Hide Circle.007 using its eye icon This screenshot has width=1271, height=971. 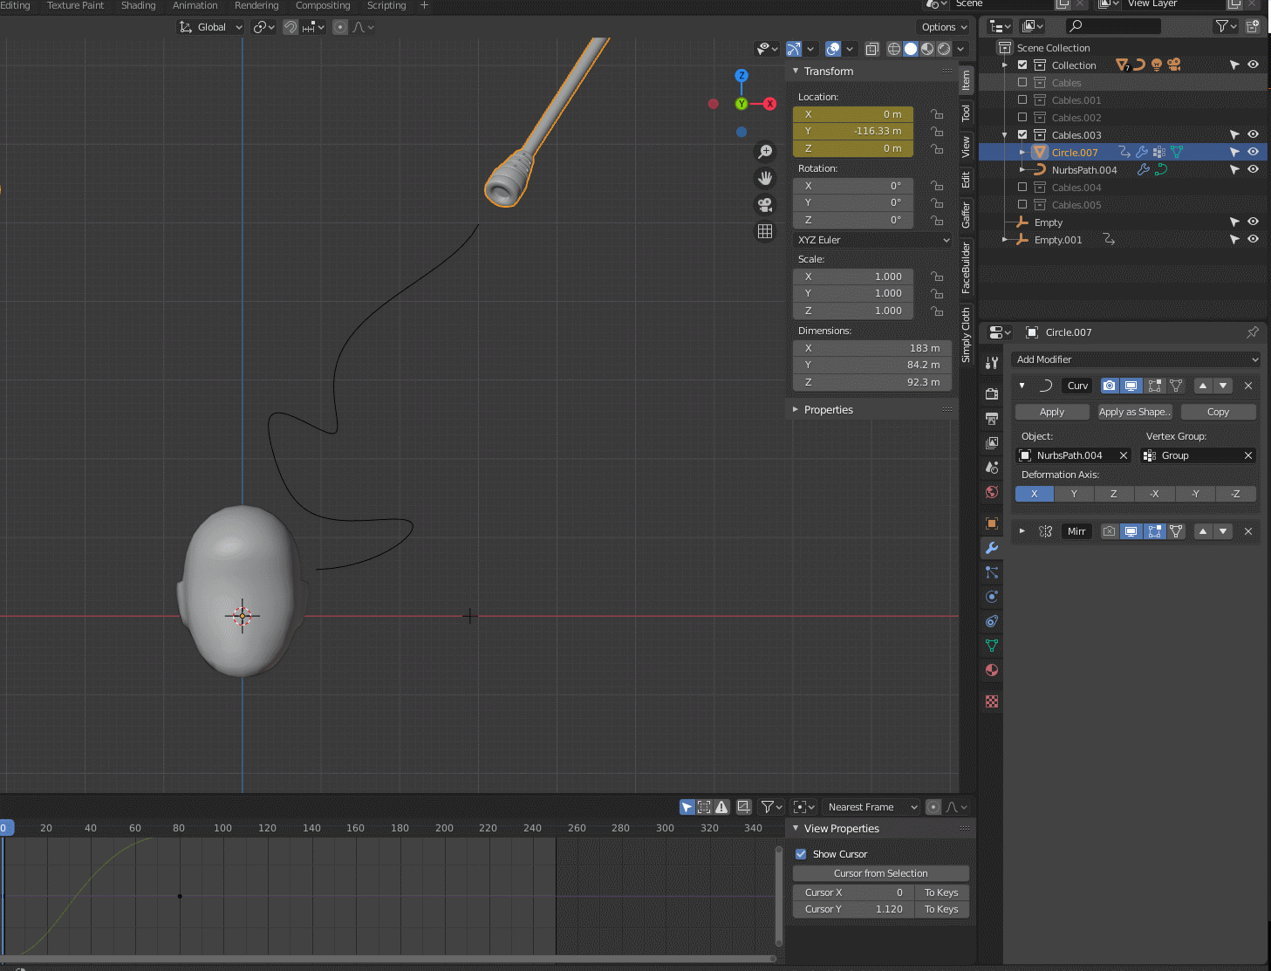point(1253,152)
